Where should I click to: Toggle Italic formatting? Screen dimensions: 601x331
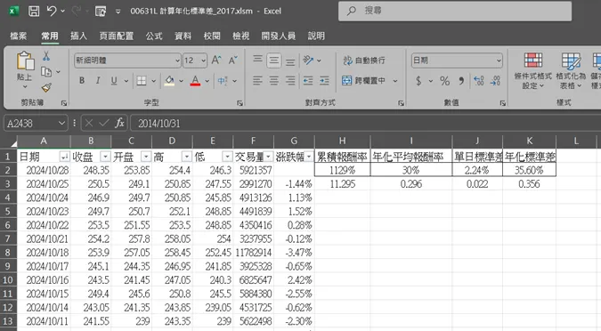coord(98,80)
